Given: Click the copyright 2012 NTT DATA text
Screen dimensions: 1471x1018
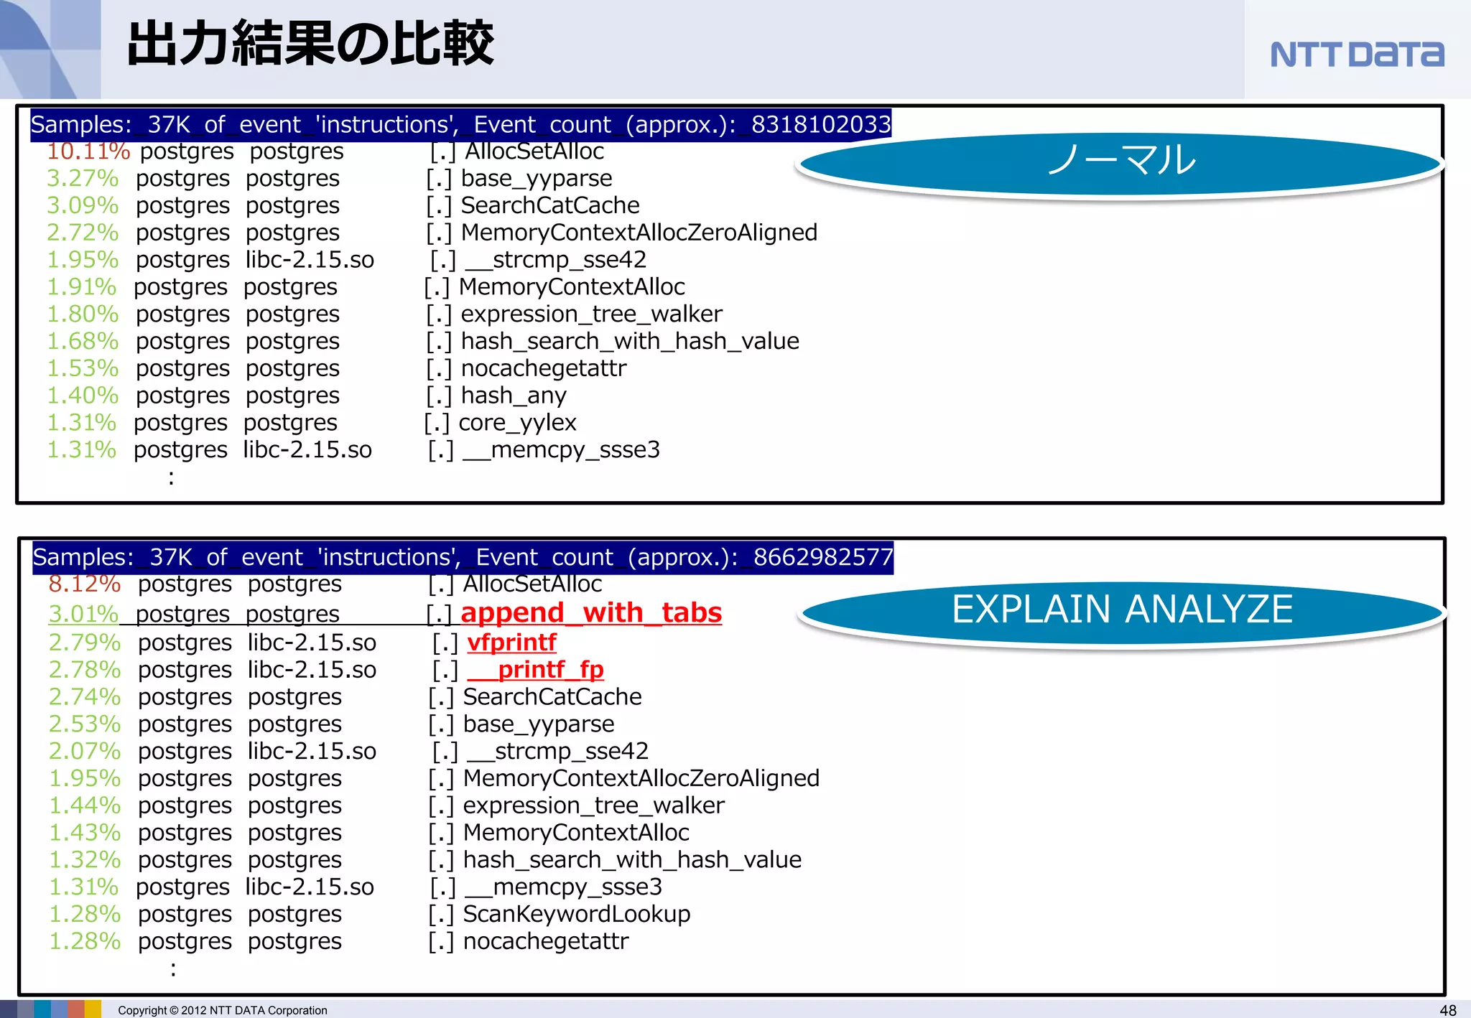Looking at the screenshot, I should 223,1010.
